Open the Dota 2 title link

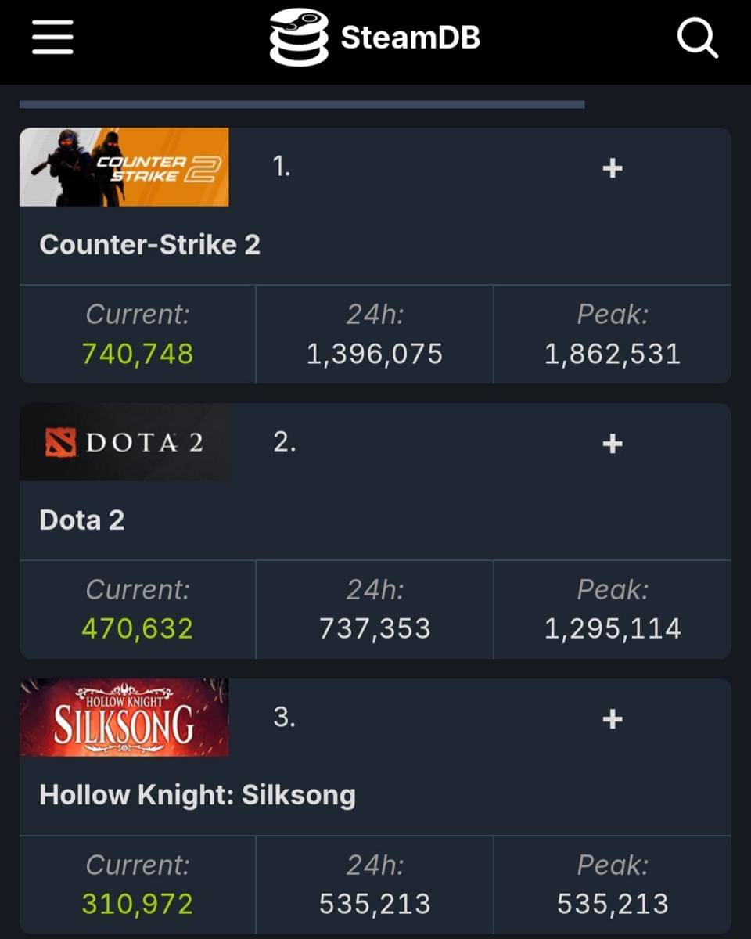[x=81, y=520]
